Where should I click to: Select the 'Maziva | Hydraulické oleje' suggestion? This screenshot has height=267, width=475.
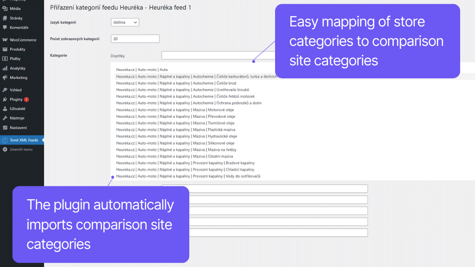[x=176, y=137]
